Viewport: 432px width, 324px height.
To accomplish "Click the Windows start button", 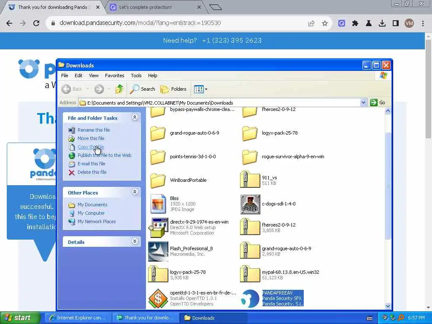I will click(x=19, y=318).
